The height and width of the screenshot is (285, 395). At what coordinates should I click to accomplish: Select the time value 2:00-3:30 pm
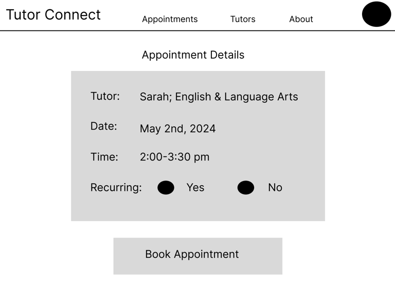click(x=174, y=157)
